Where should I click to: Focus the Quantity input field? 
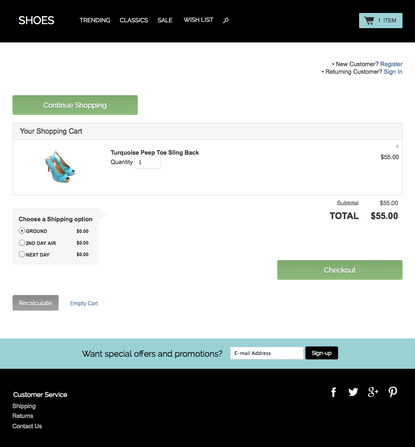[x=148, y=162]
